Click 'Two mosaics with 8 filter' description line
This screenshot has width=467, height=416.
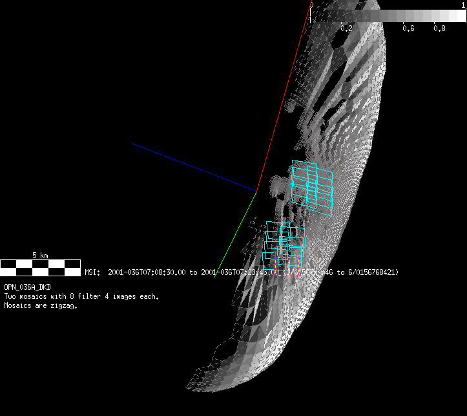point(81,296)
